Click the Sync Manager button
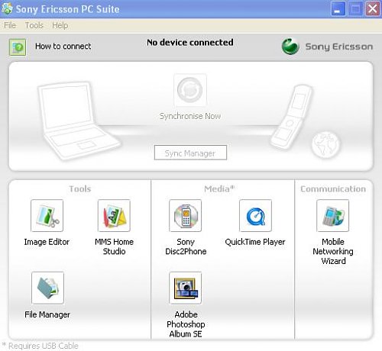Image resolution: width=382 pixels, height=351 pixels. click(x=190, y=153)
